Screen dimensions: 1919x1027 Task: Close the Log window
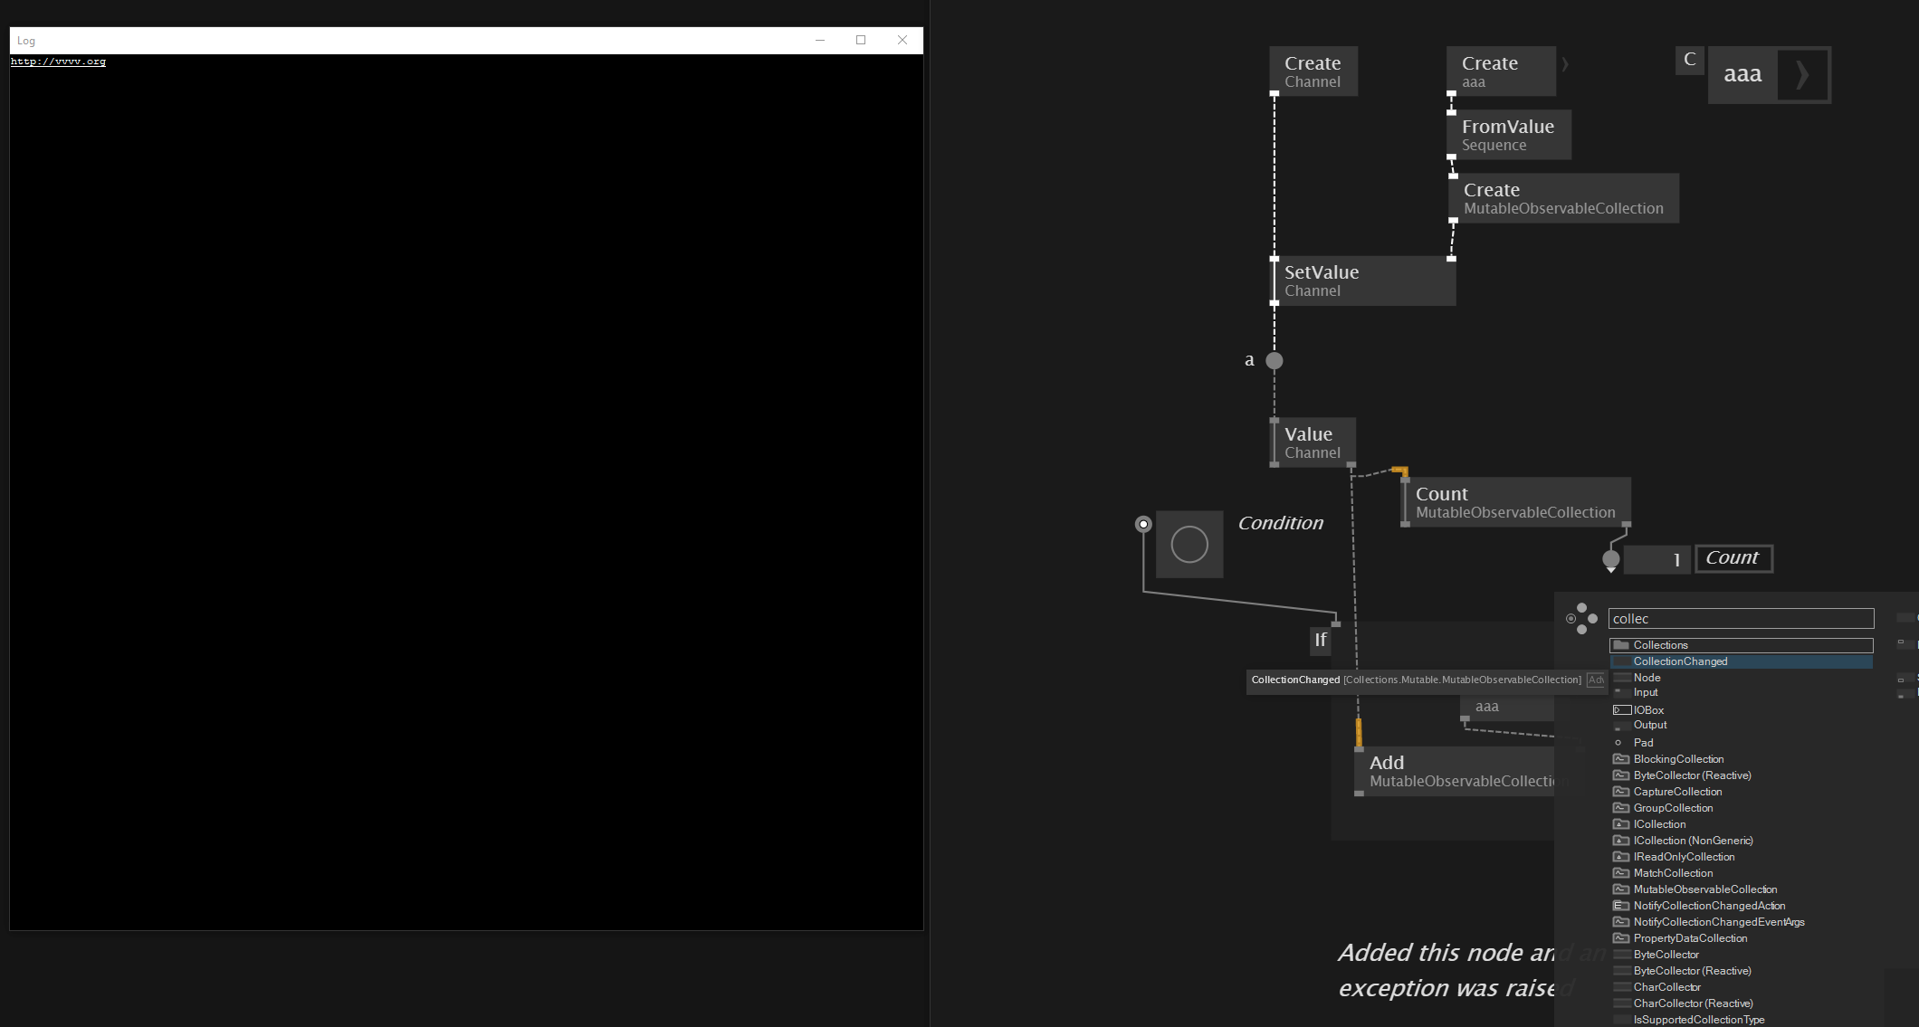902,40
